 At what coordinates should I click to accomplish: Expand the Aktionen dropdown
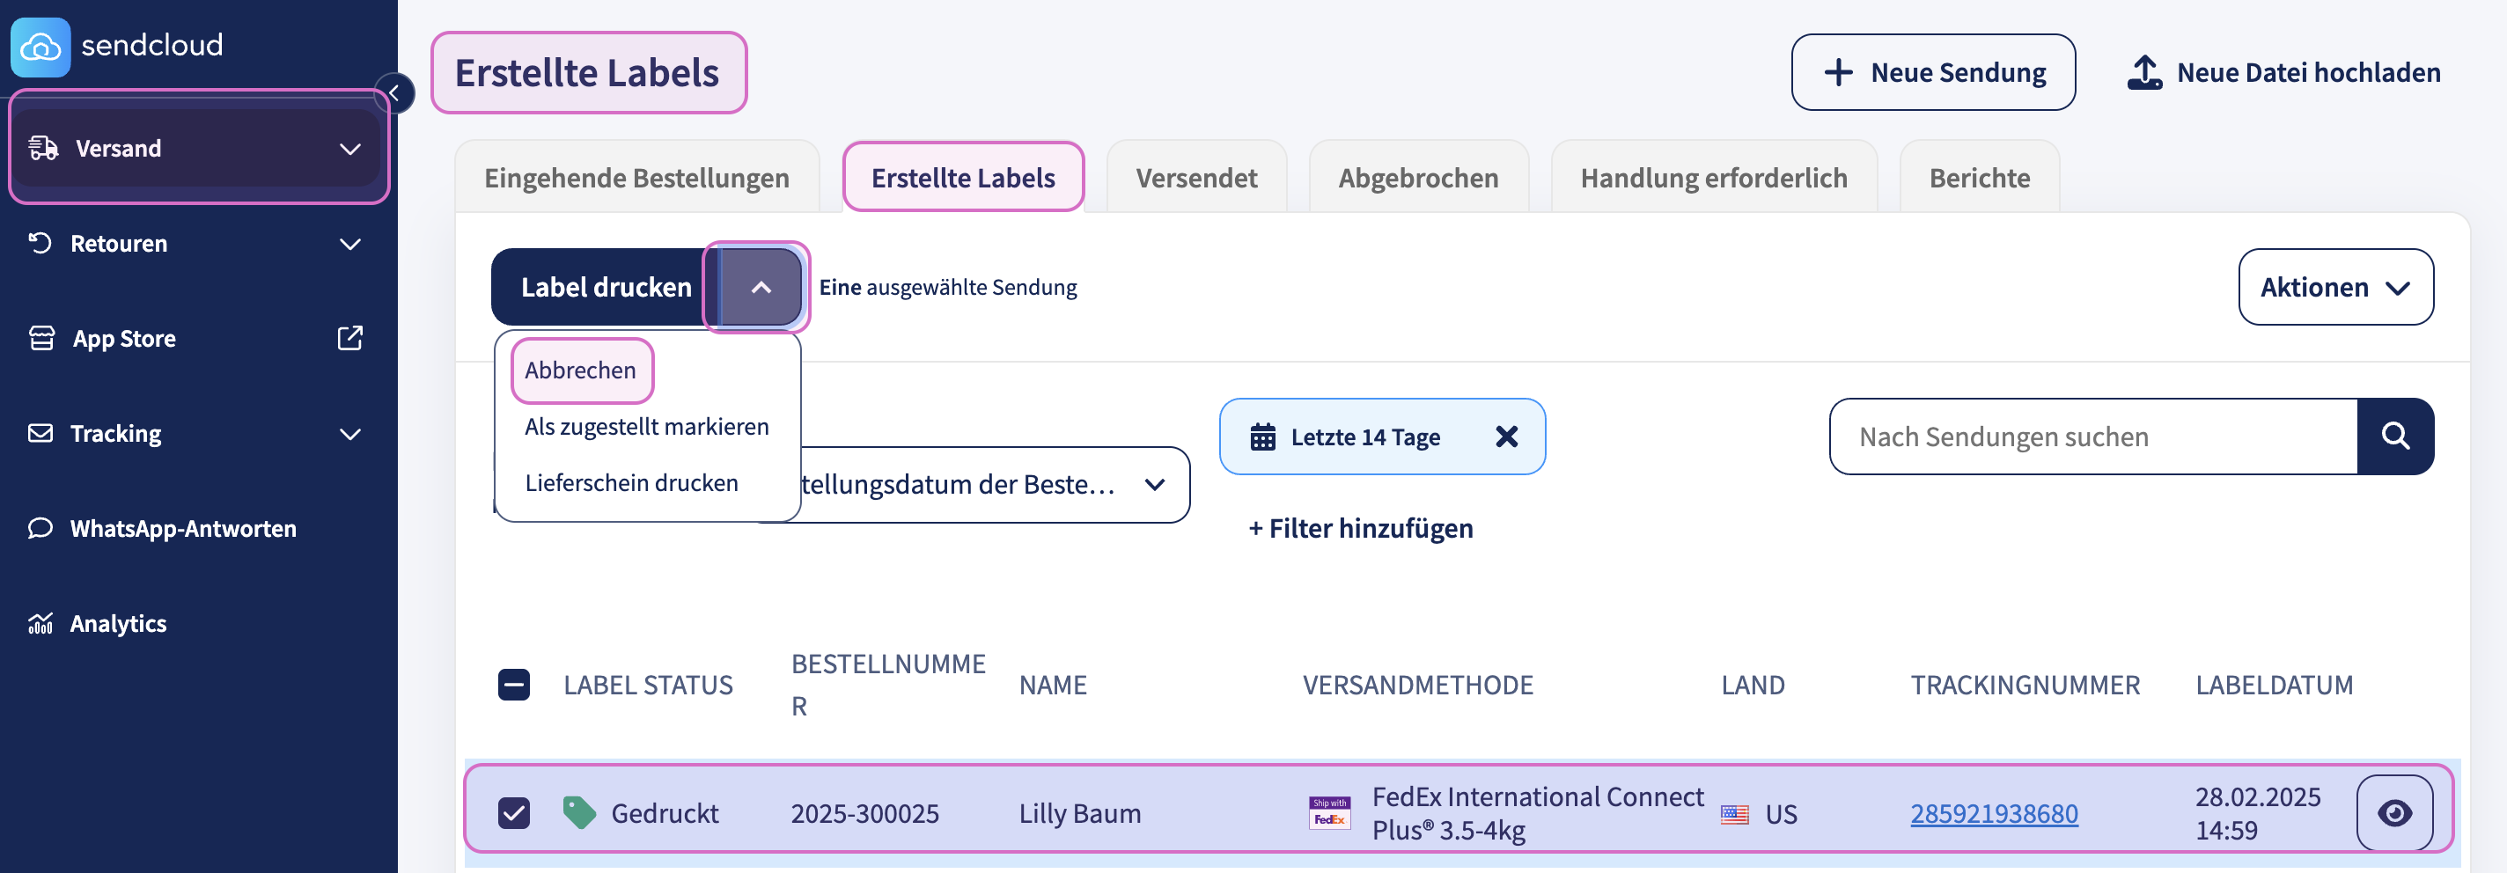click(x=2335, y=286)
